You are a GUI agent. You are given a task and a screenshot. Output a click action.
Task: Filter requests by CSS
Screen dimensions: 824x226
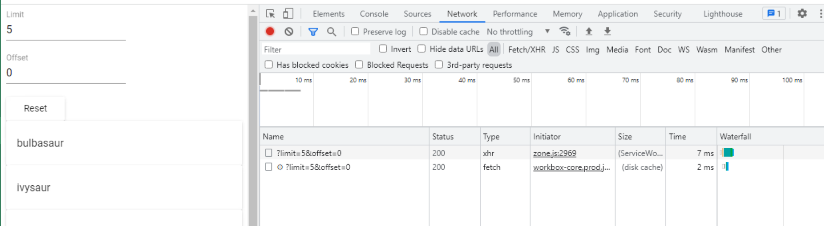572,50
